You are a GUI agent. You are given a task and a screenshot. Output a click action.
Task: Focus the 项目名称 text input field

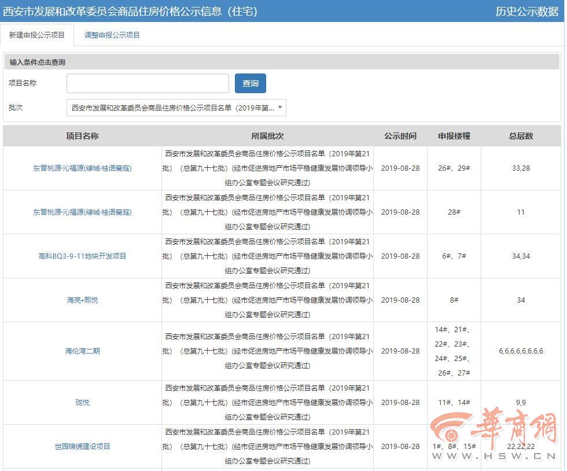(x=148, y=83)
